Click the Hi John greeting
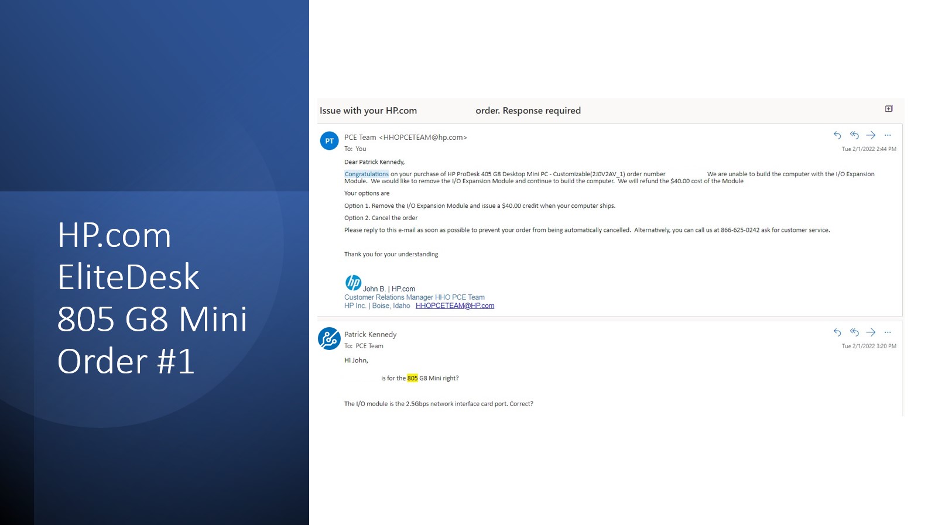This screenshot has height=525, width=935. pyautogui.click(x=356, y=361)
